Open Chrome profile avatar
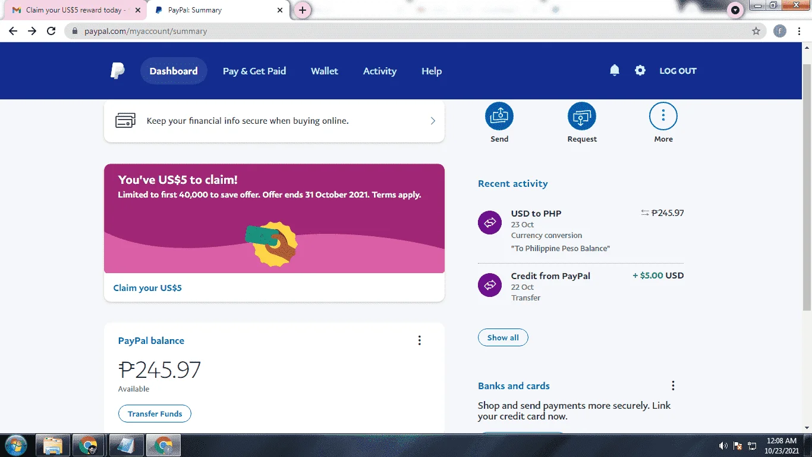This screenshot has width=812, height=457. pos(780,31)
